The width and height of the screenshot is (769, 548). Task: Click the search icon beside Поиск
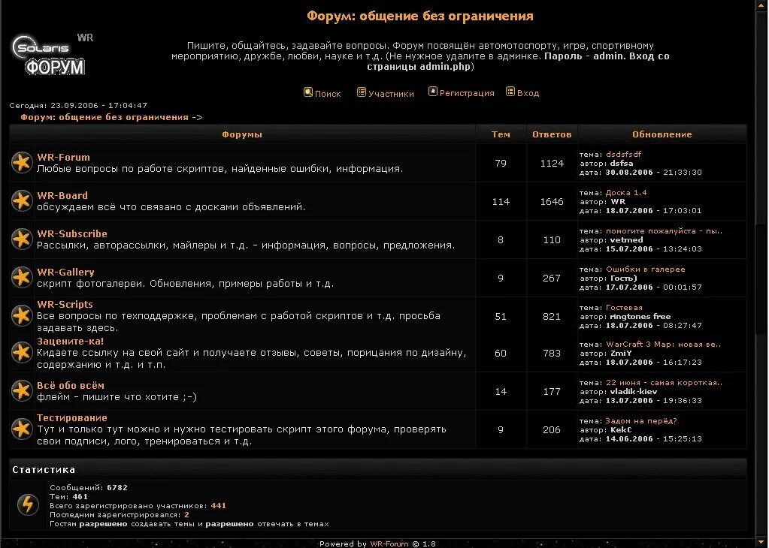pos(308,92)
